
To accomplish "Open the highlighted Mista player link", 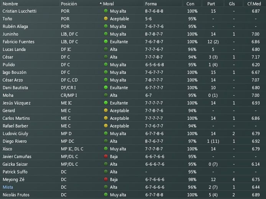I will click(8, 187).
